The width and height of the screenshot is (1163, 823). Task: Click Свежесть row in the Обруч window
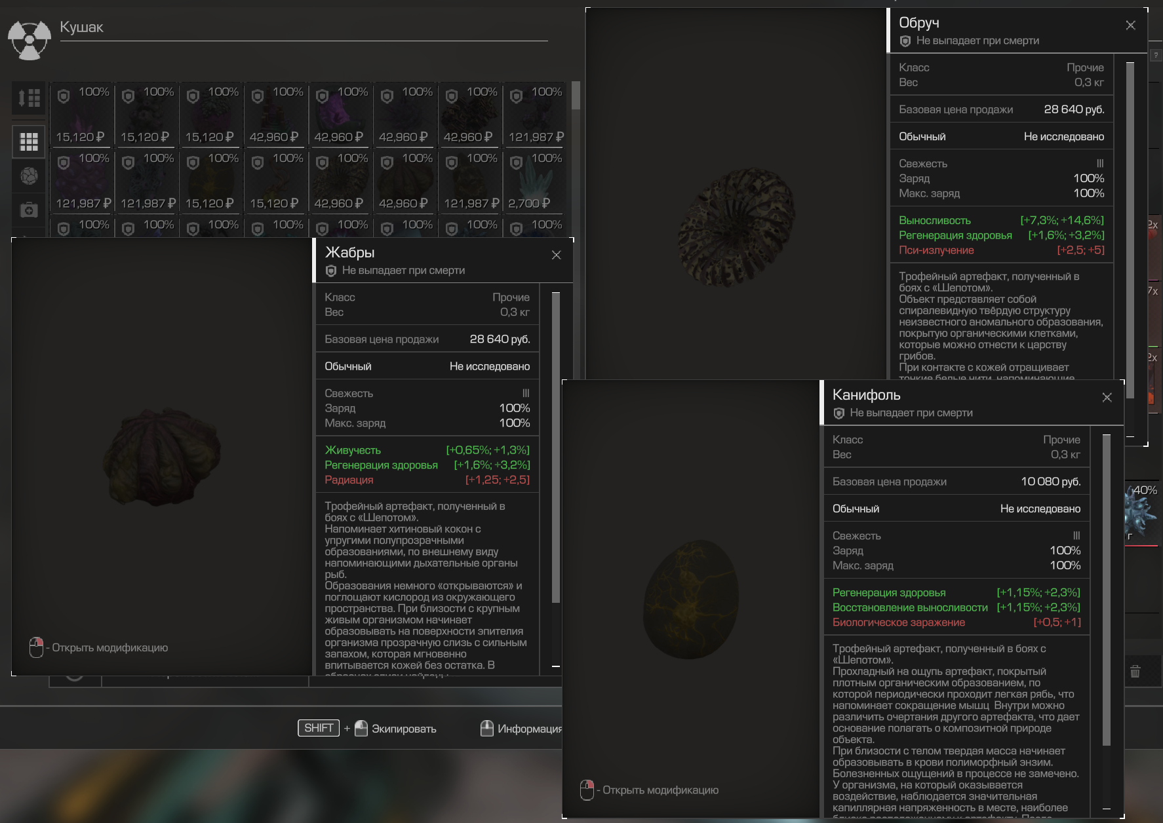click(x=1001, y=164)
